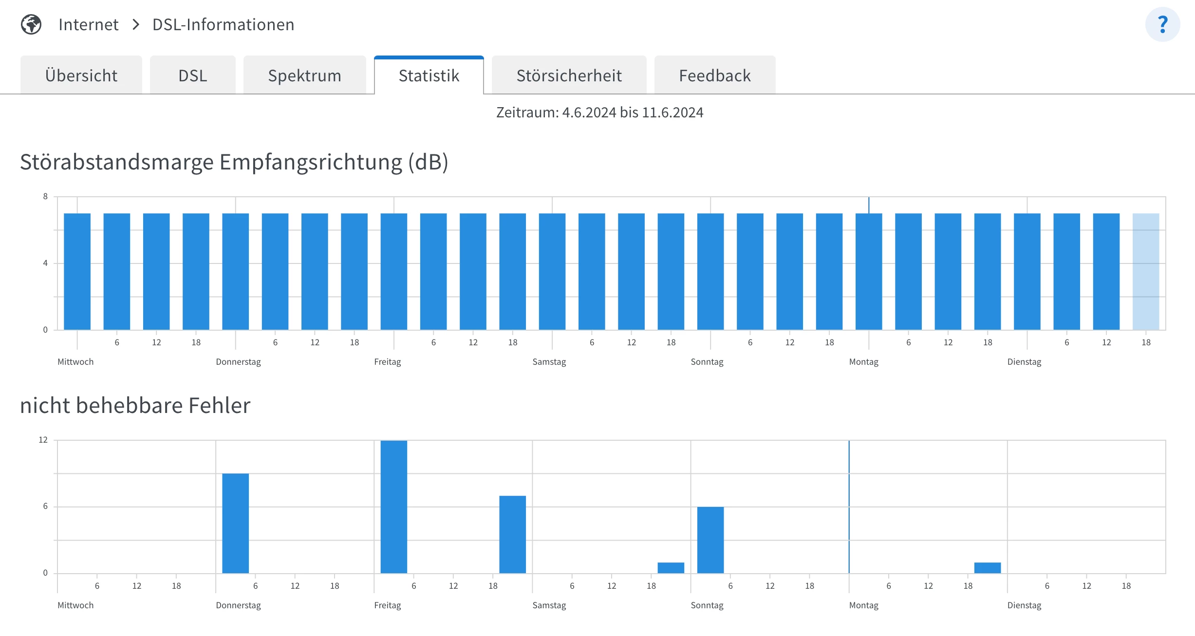
Task: Click the tallest Freitag bar in Fehler chart
Action: (393, 506)
